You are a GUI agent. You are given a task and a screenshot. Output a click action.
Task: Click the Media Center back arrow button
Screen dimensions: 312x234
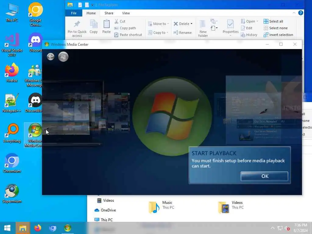coord(51,57)
